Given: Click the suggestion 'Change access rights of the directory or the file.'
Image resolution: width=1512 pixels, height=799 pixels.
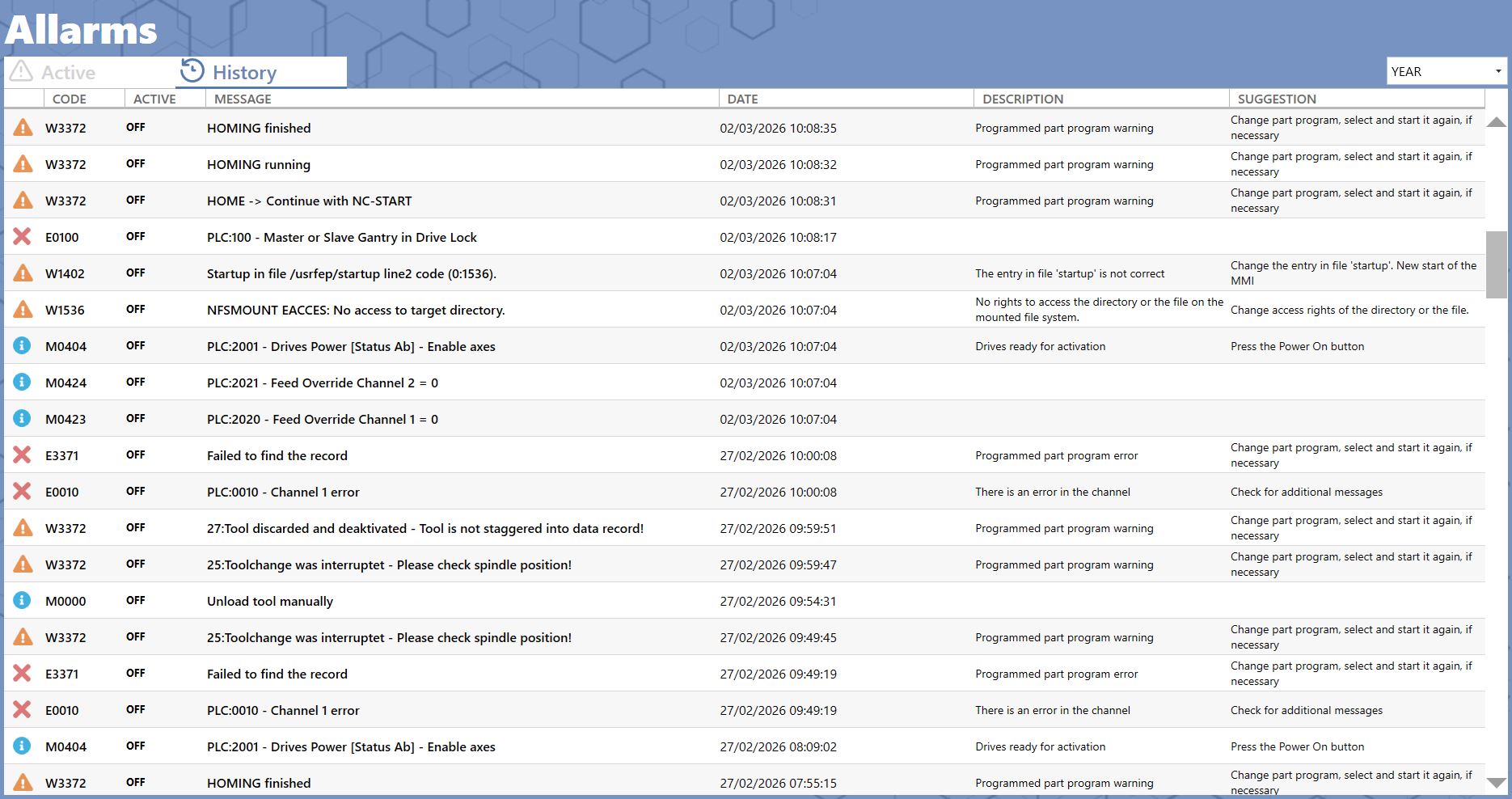Looking at the screenshot, I should coord(1349,310).
